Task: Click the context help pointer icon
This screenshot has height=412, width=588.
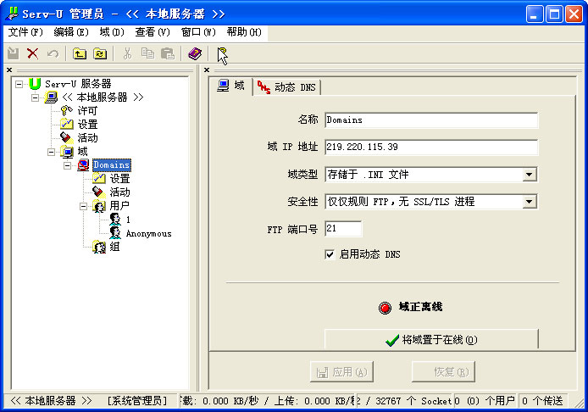Action: pos(222,56)
